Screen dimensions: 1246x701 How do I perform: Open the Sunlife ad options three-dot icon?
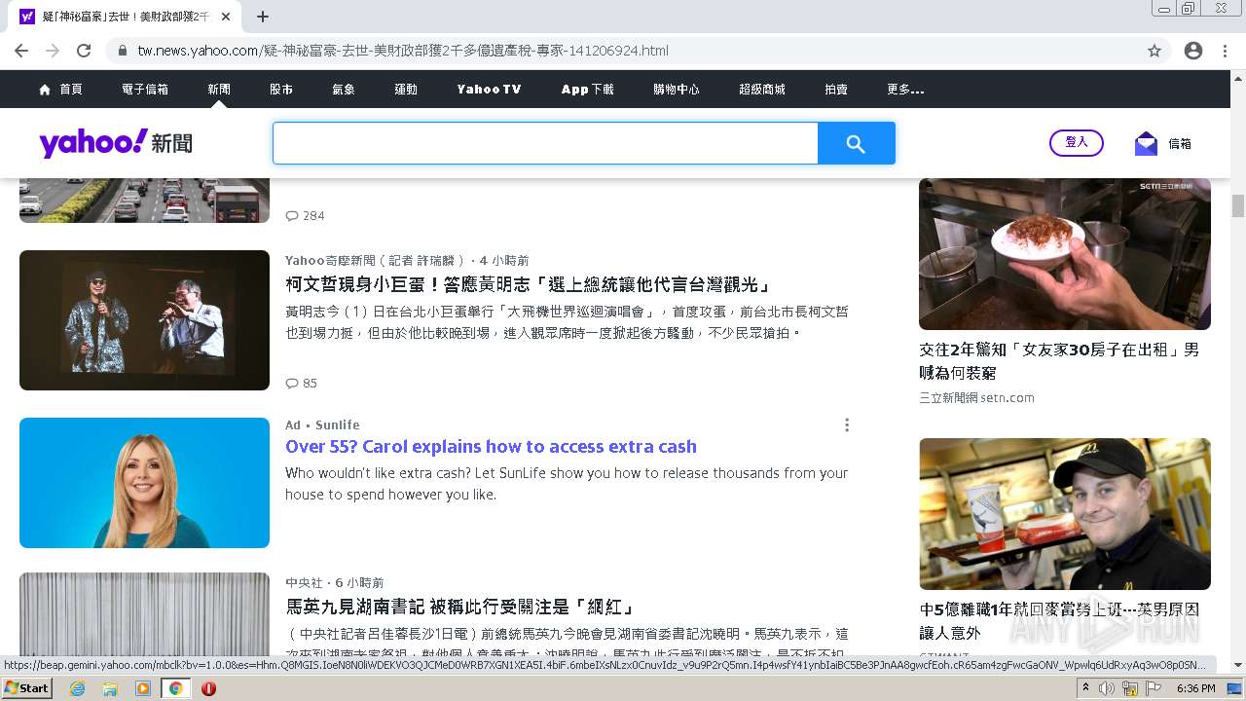click(847, 425)
